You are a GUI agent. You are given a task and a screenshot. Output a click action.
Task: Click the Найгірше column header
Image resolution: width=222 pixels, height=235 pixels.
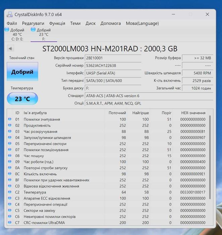pyautogui.click(x=141, y=113)
